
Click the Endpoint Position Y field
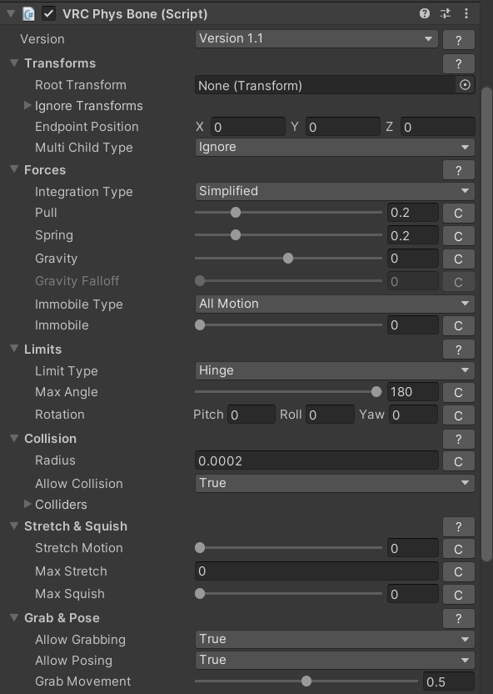coord(343,127)
